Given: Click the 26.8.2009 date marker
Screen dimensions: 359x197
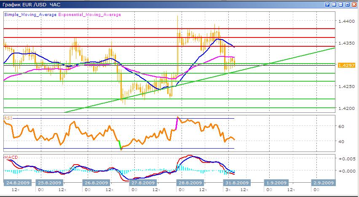Looking at the screenshot, I should tap(96, 183).
